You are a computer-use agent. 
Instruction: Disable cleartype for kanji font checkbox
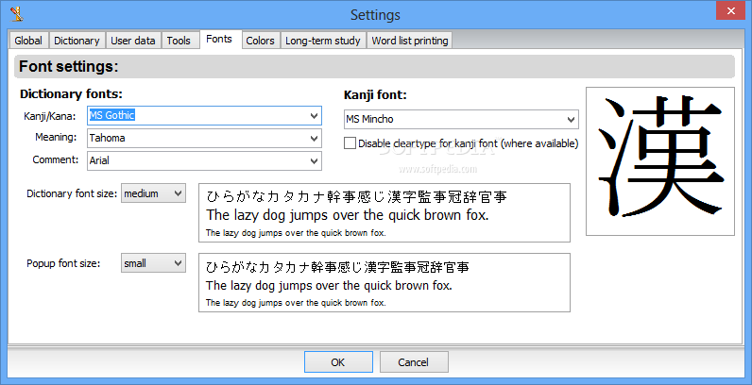tap(350, 143)
